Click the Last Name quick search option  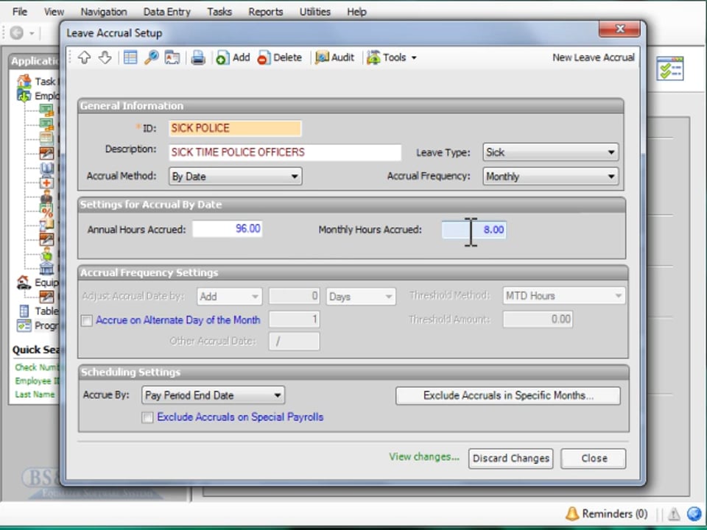click(35, 395)
